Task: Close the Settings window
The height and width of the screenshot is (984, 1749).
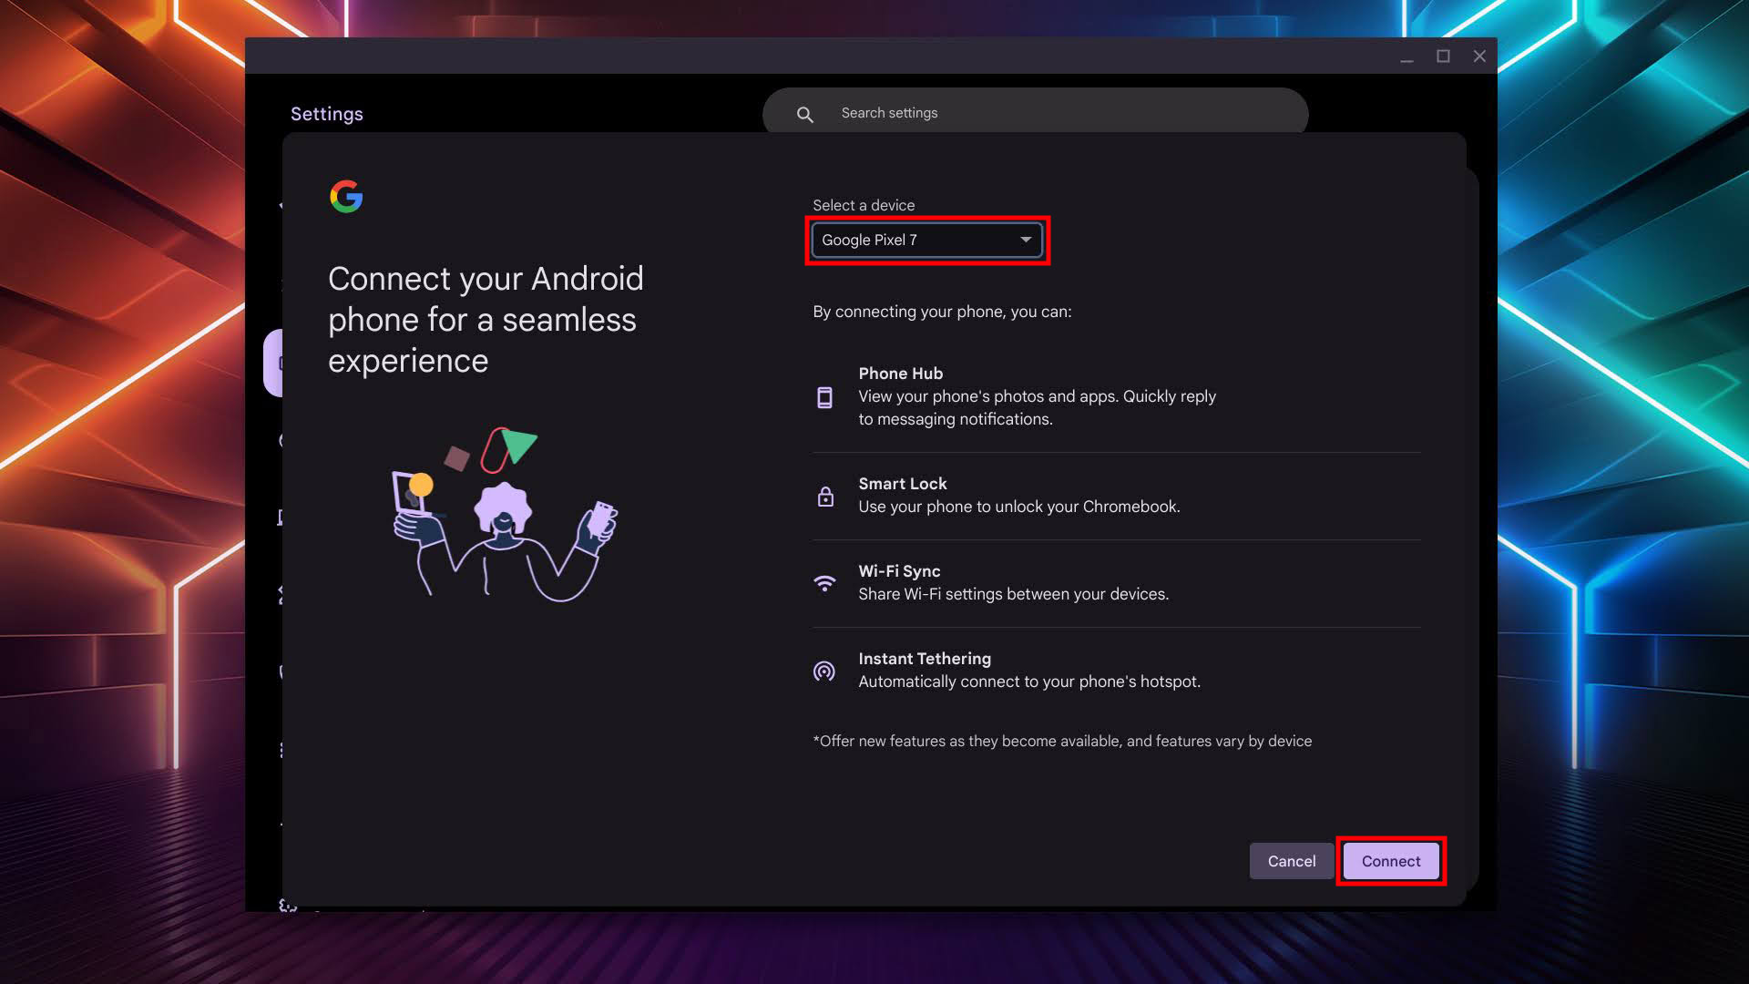Action: click(1479, 56)
